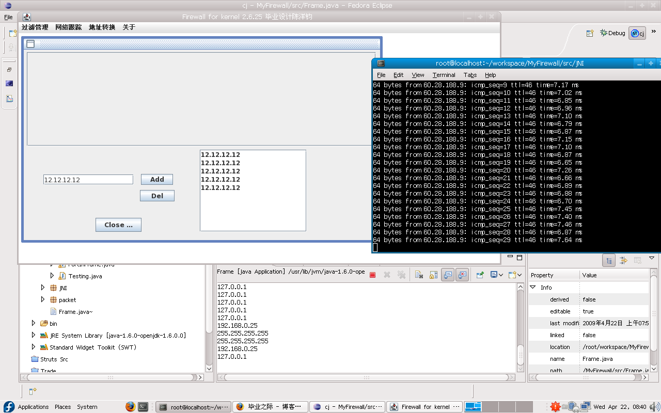
Task: Expand the JRE System Library node
Action: [x=34, y=336]
